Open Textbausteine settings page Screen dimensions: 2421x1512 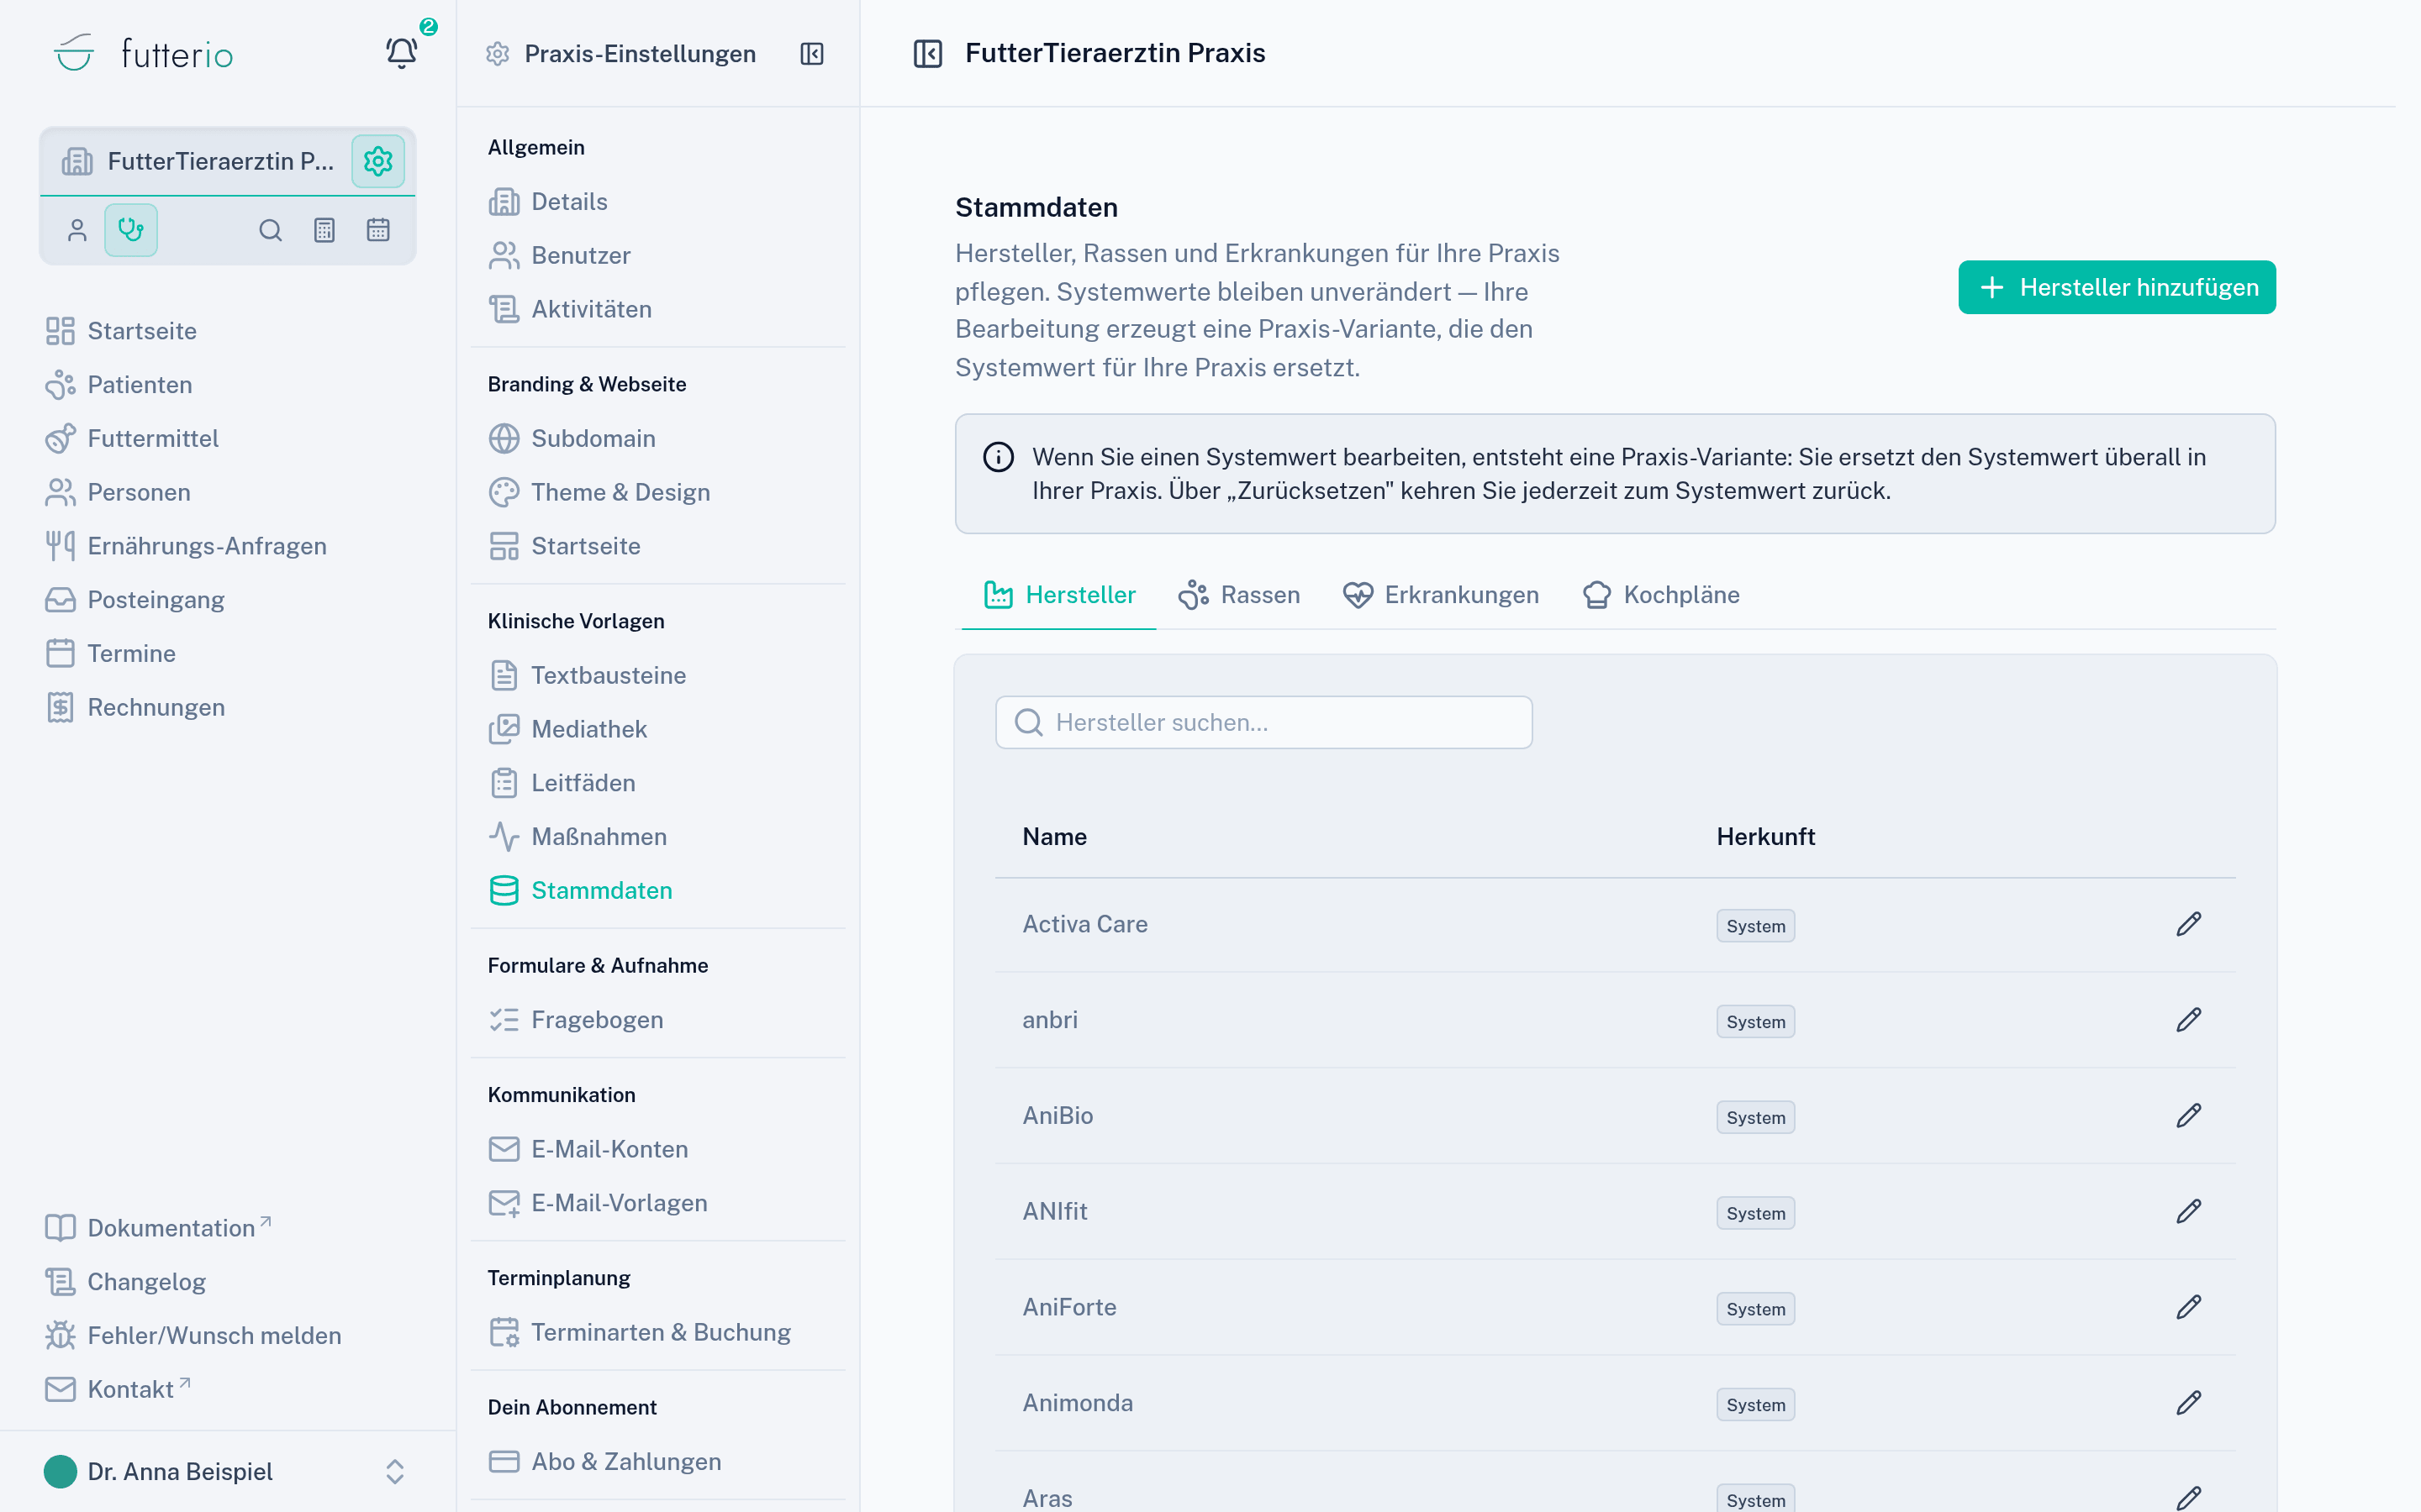(x=588, y=675)
